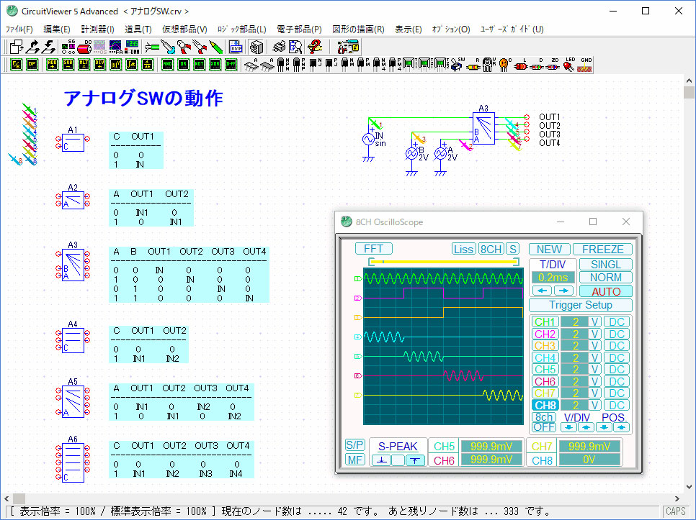Insert R resistor component

click(x=473, y=65)
